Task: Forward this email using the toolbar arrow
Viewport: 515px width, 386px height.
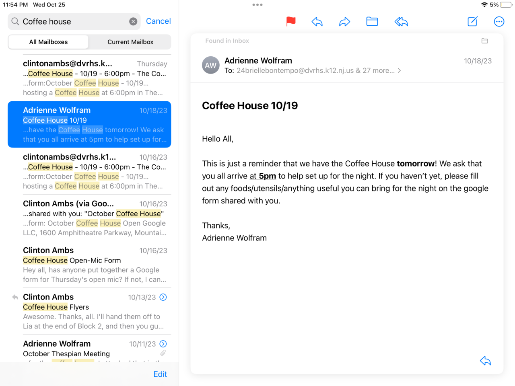Action: (345, 22)
